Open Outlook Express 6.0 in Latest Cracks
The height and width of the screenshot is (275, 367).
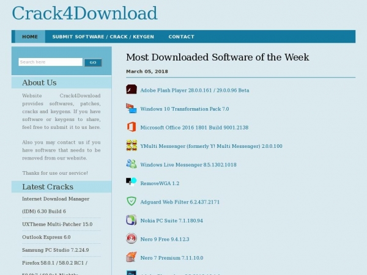tap(46, 237)
